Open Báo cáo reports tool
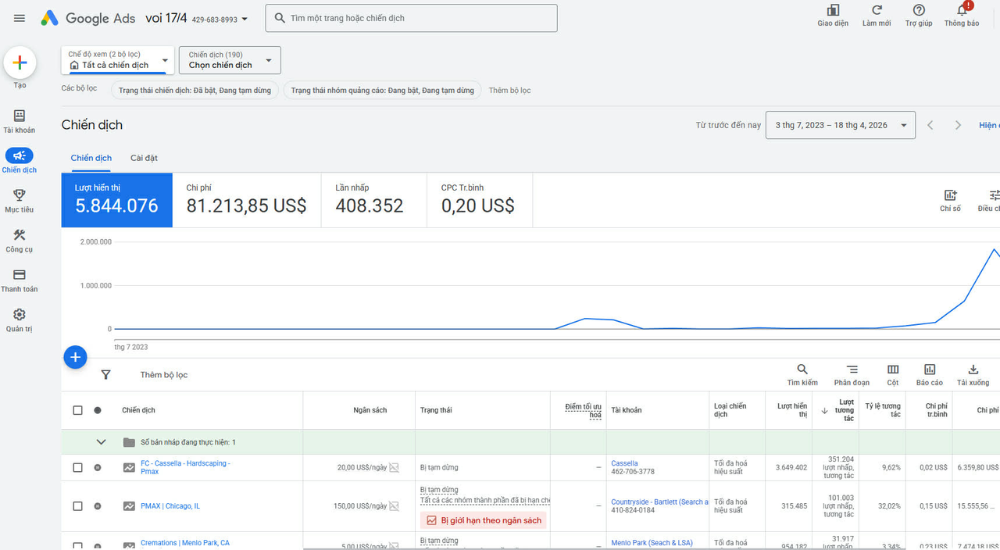This screenshot has height=550, width=1000. pos(930,375)
